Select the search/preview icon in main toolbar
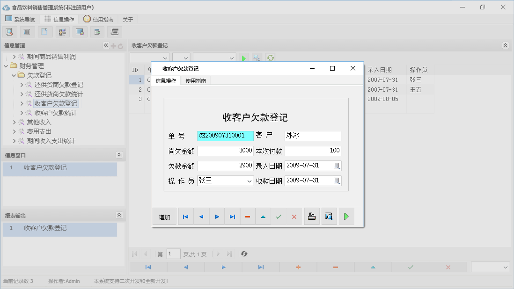Screen dimensions: 514x289 coord(9,31)
